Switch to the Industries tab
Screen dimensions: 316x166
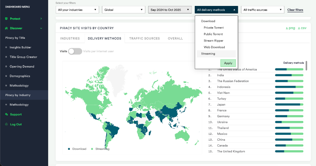(70, 38)
